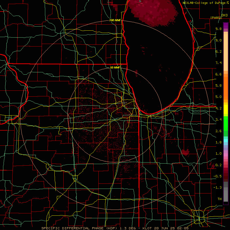Click the yellow segment of the color bar
This screenshot has height=230, width=230.
226,109
